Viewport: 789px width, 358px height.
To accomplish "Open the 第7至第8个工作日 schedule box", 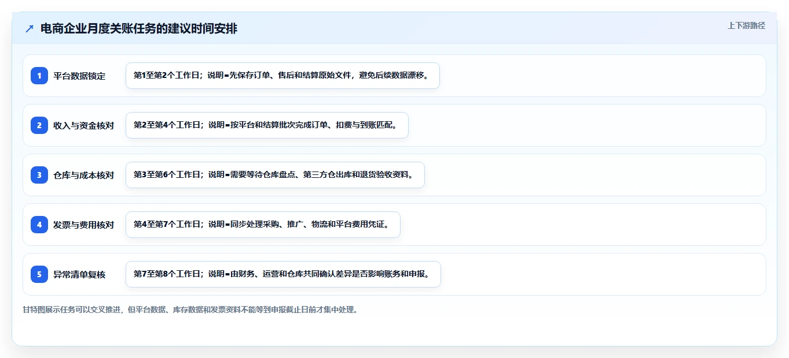I will tap(283, 274).
